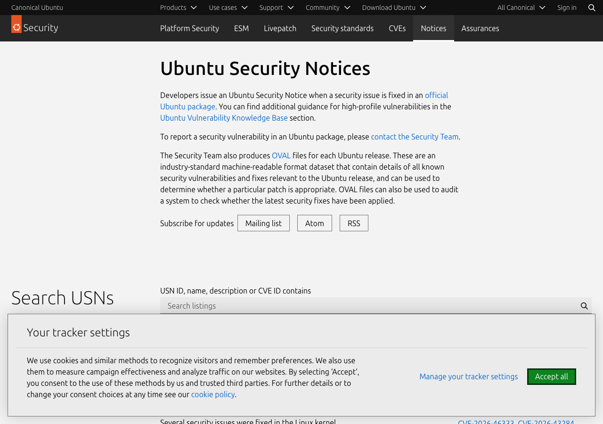Go to the Platform Security tab

click(189, 28)
